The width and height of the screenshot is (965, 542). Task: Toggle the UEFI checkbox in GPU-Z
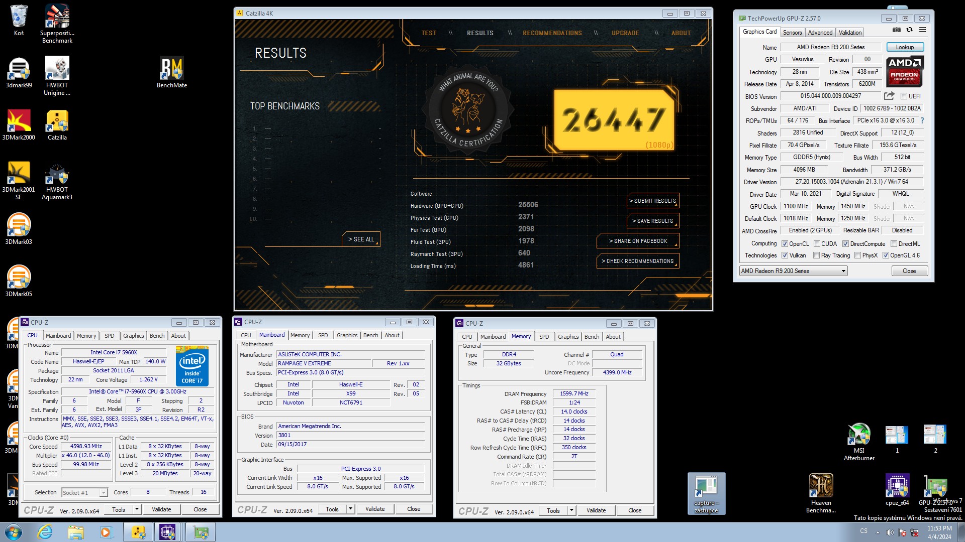pyautogui.click(x=904, y=96)
